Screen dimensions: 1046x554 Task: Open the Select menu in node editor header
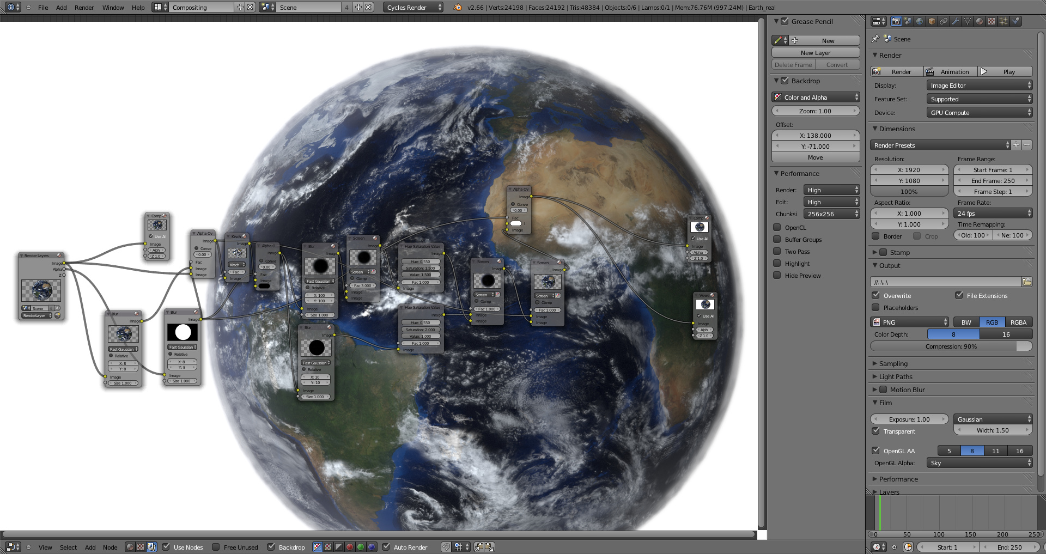point(68,547)
